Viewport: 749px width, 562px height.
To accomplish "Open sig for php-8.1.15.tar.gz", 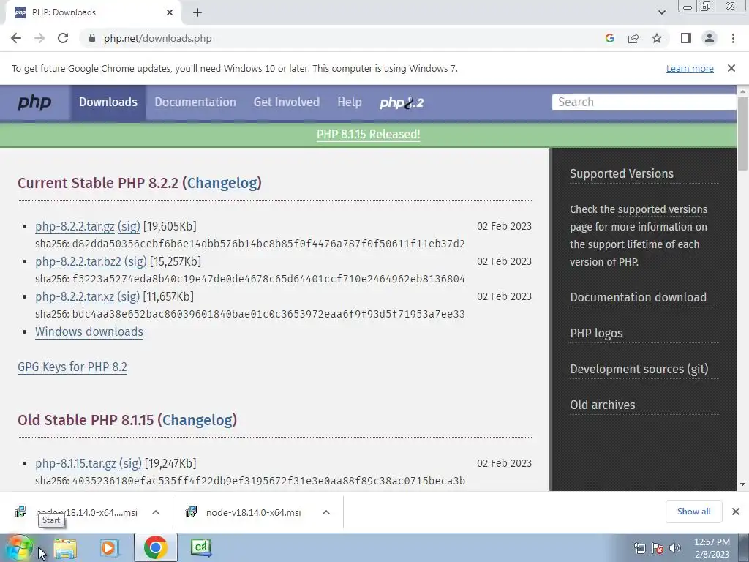I will coord(130,463).
